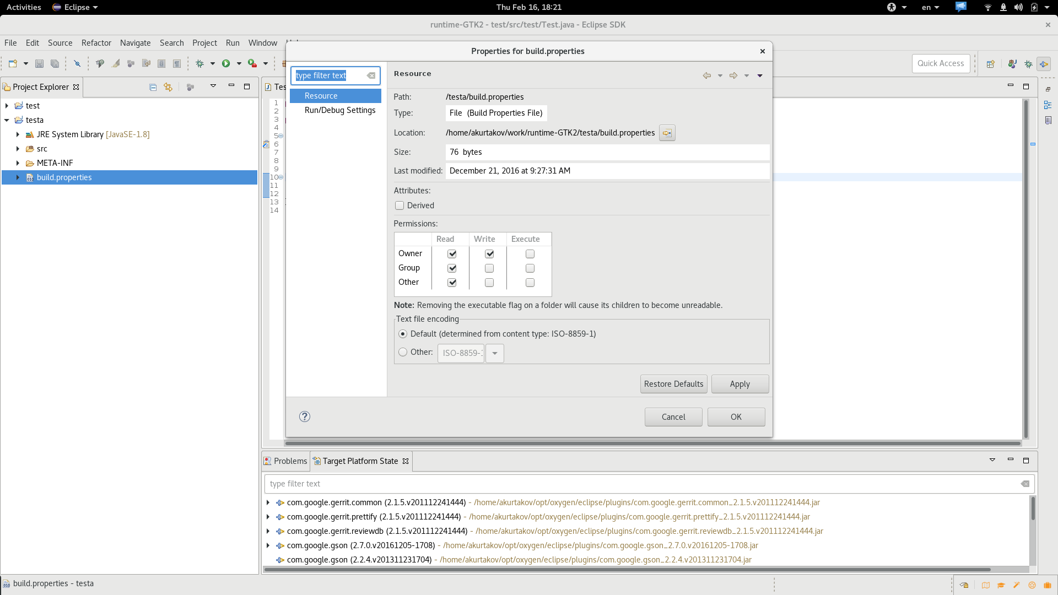Open the ISO-8859-1 encoding dropdown
This screenshot has height=595, width=1058.
pos(495,353)
